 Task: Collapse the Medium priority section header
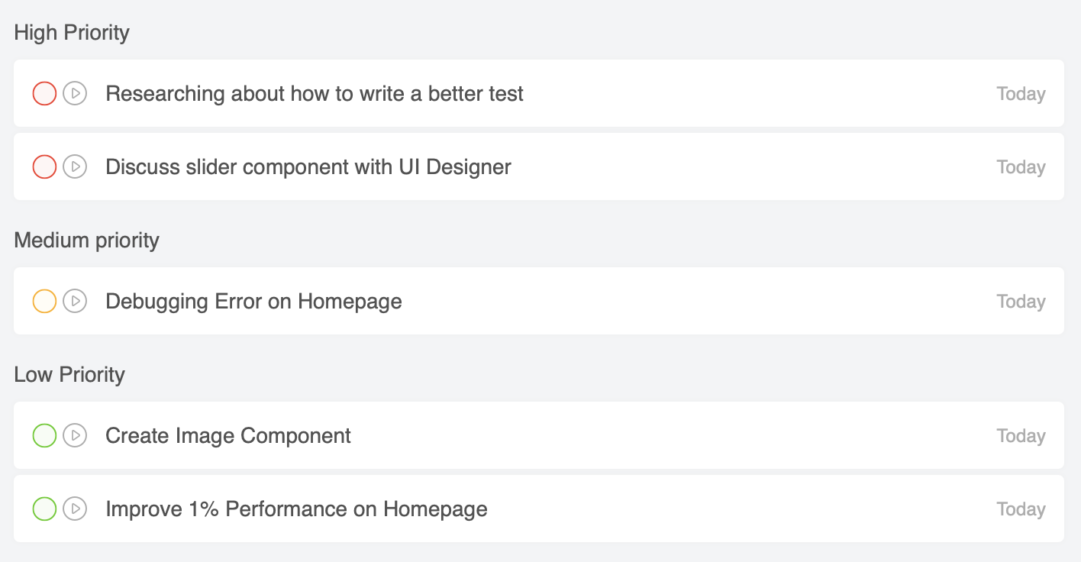click(x=86, y=241)
